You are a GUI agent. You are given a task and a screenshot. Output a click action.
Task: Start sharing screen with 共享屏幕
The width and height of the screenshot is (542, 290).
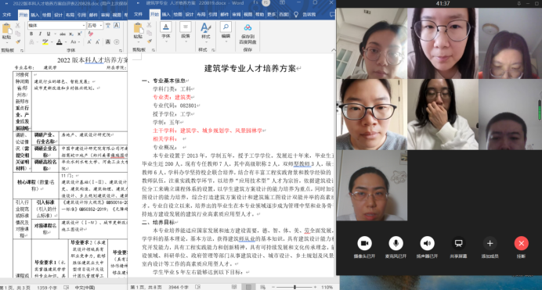tap(458, 243)
